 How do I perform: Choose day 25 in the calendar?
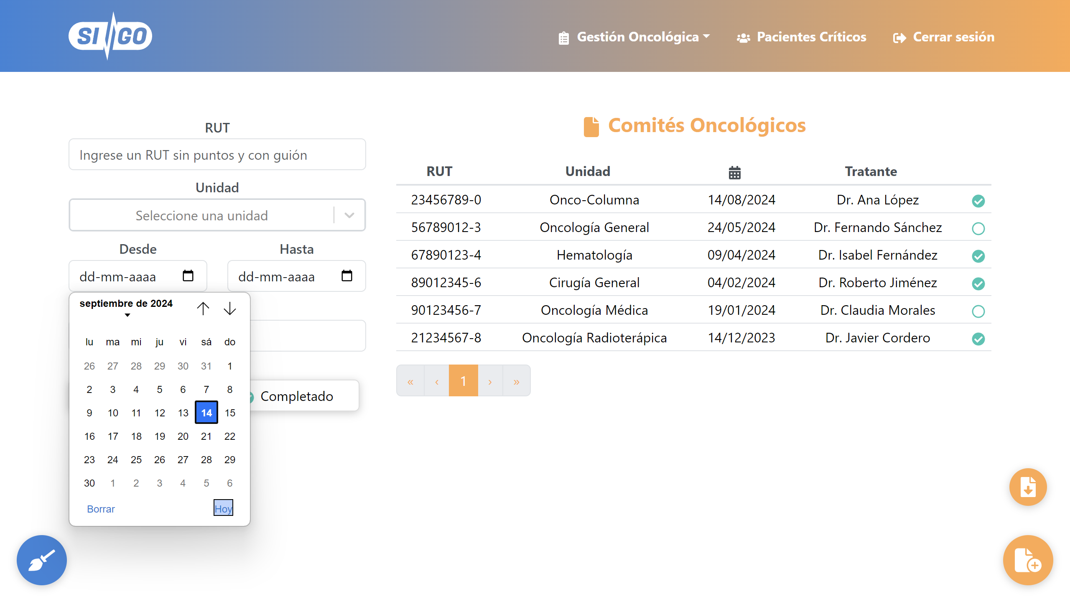(x=136, y=459)
